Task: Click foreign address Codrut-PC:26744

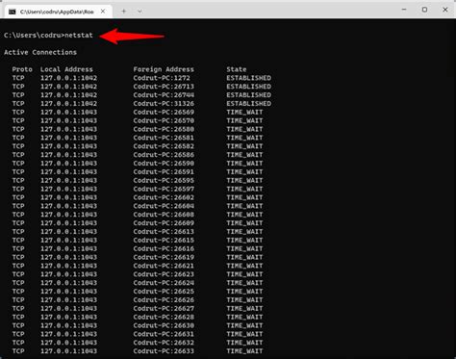Action: pyautogui.click(x=164, y=95)
